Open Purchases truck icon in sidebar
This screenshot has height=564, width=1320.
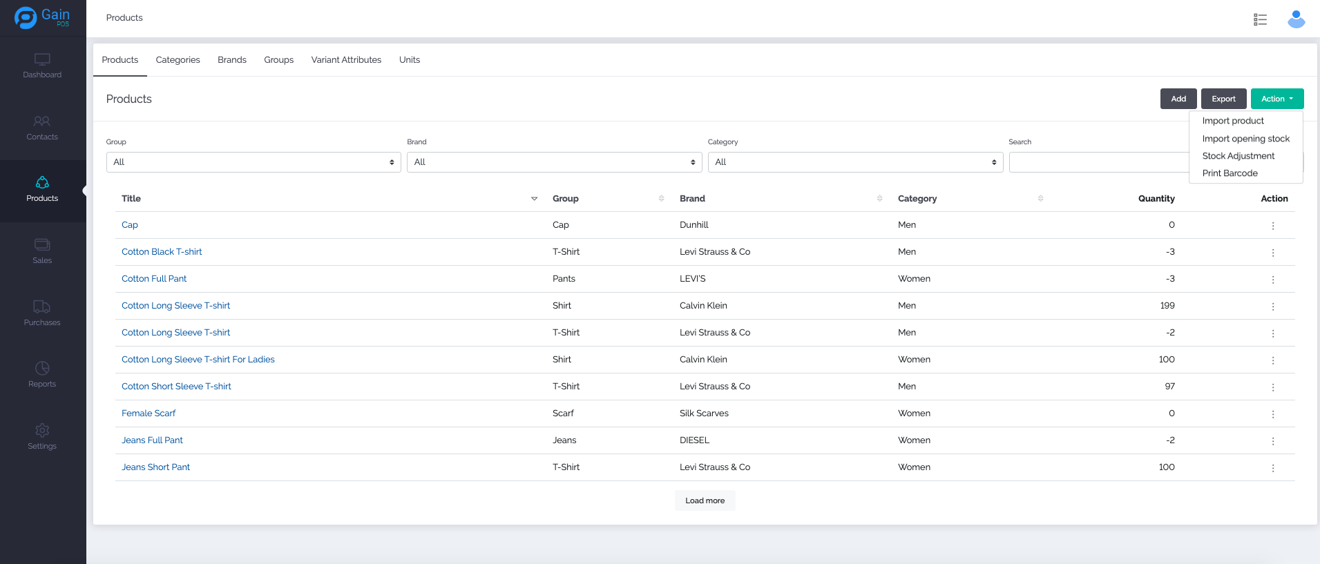(x=42, y=307)
